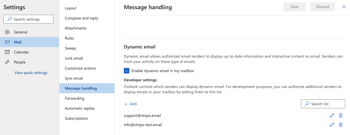This screenshot has height=135, width=350.
Task: Go to Compose and reply settings
Action: tap(82, 18)
